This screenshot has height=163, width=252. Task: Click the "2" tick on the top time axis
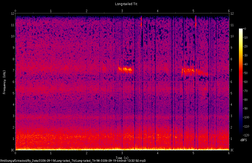click(86, 11)
